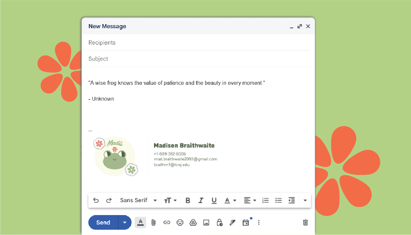Toggle bold formatting
This screenshot has height=235, width=411.
pyautogui.click(x=188, y=200)
